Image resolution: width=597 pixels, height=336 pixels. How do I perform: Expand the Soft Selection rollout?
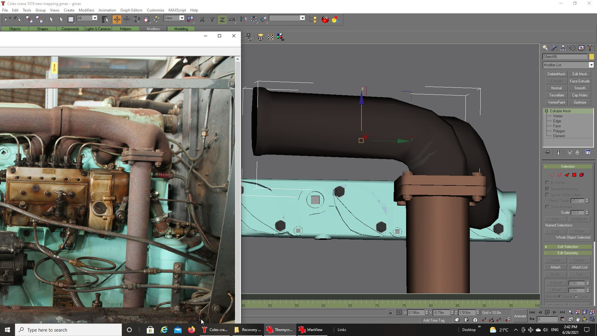click(x=568, y=246)
